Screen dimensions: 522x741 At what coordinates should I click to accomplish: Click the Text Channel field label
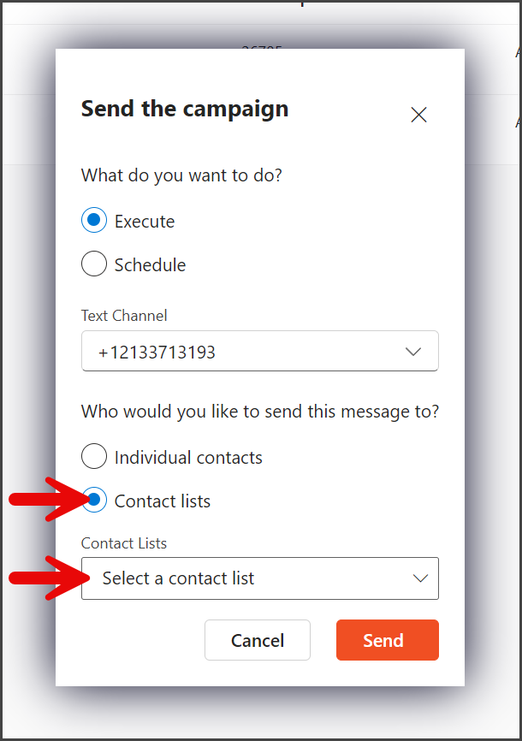[x=124, y=316]
